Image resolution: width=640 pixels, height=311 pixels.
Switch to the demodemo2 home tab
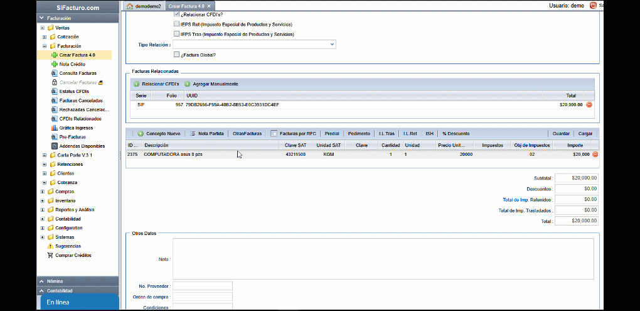point(144,6)
